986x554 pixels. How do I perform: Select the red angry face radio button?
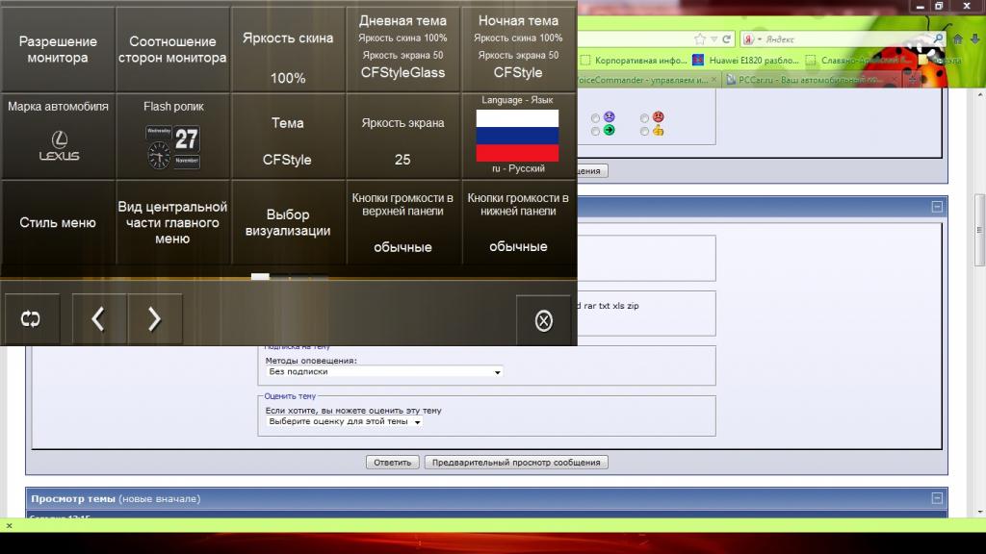(646, 117)
